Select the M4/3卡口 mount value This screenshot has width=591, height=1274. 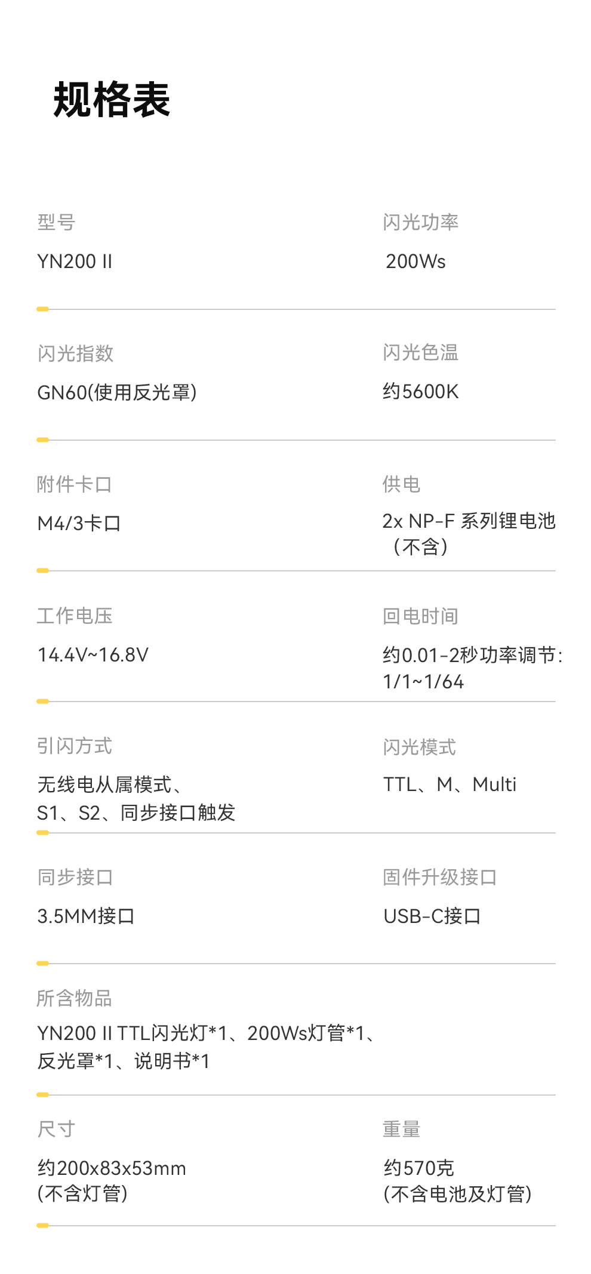click(79, 524)
